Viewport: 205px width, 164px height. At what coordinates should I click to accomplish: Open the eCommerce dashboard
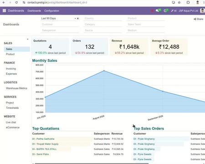pyautogui.click(x=13, y=128)
